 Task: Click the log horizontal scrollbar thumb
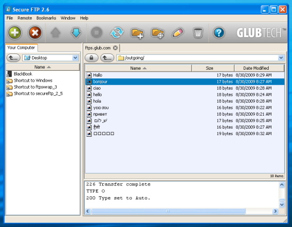[168, 211]
